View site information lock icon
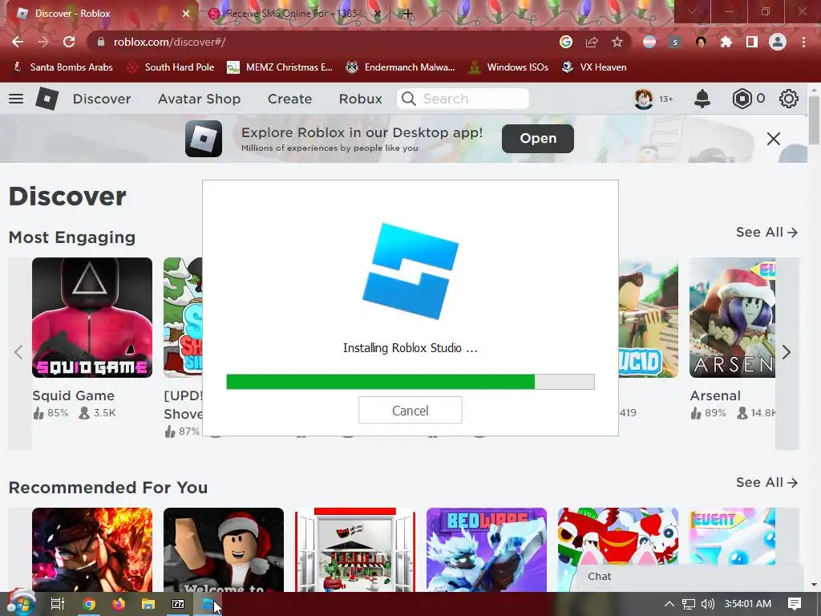This screenshot has height=616, width=821. [101, 42]
